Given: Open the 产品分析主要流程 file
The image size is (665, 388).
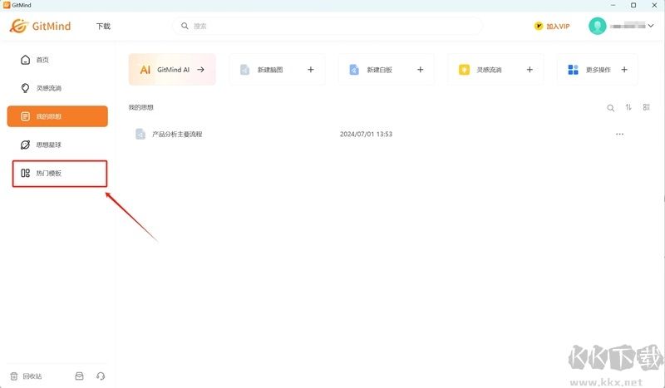Looking at the screenshot, I should click(x=177, y=134).
